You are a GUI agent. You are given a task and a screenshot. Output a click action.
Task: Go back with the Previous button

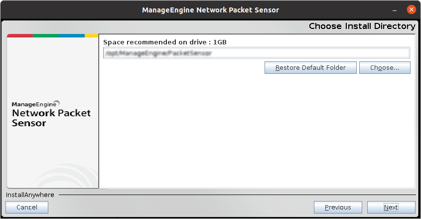click(338, 208)
